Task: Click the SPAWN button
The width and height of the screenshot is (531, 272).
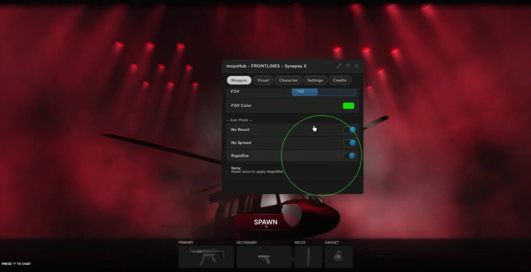Action: click(266, 222)
